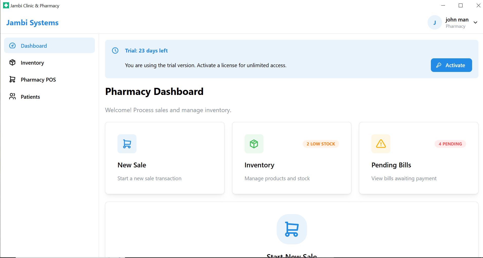
Task: Open the New Sale card
Action: coord(165,165)
